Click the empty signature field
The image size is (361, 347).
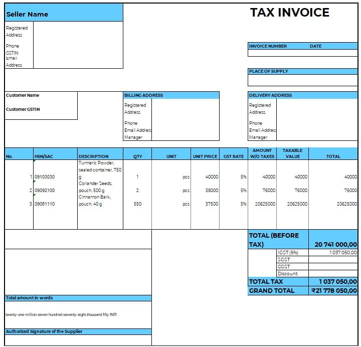(78, 340)
